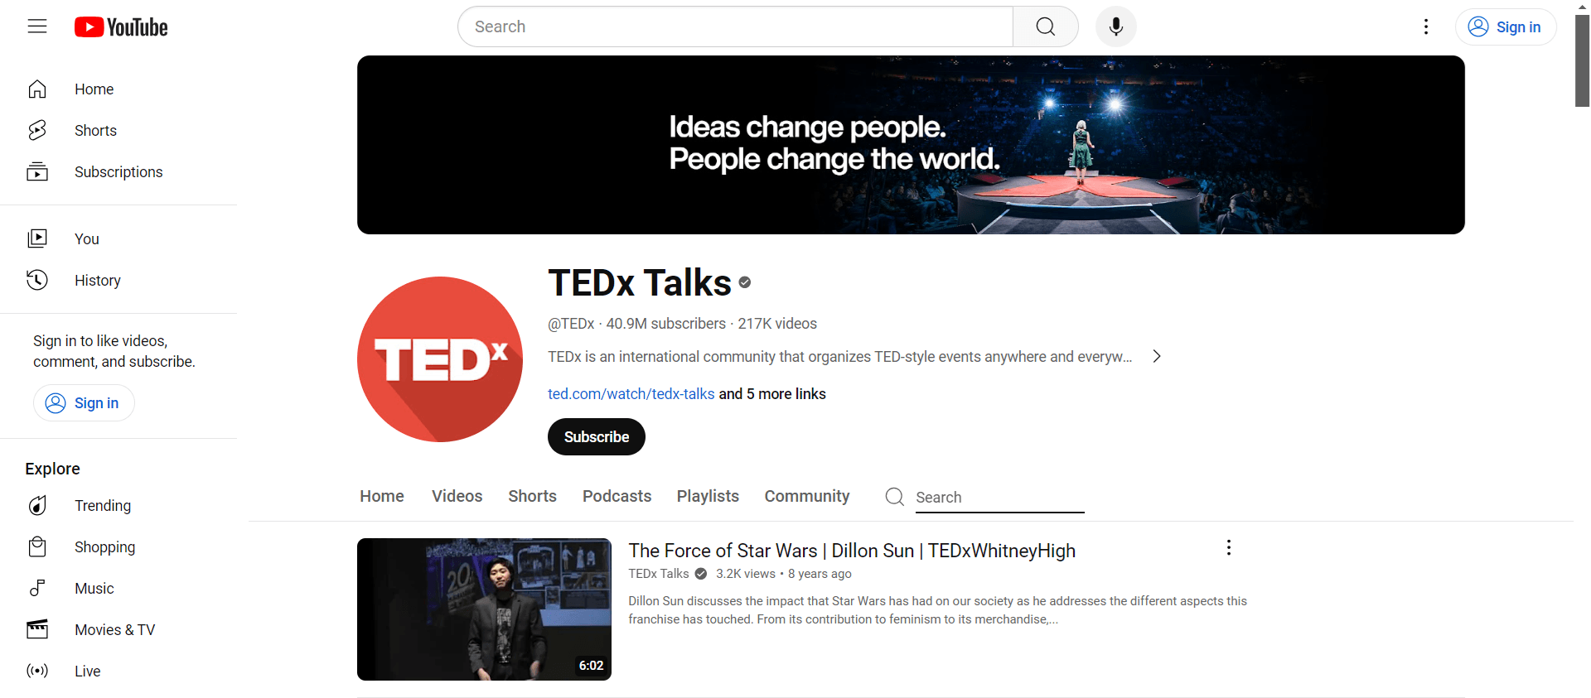This screenshot has width=1591, height=698.
Task: Click the magnifier search button
Action: click(1045, 26)
